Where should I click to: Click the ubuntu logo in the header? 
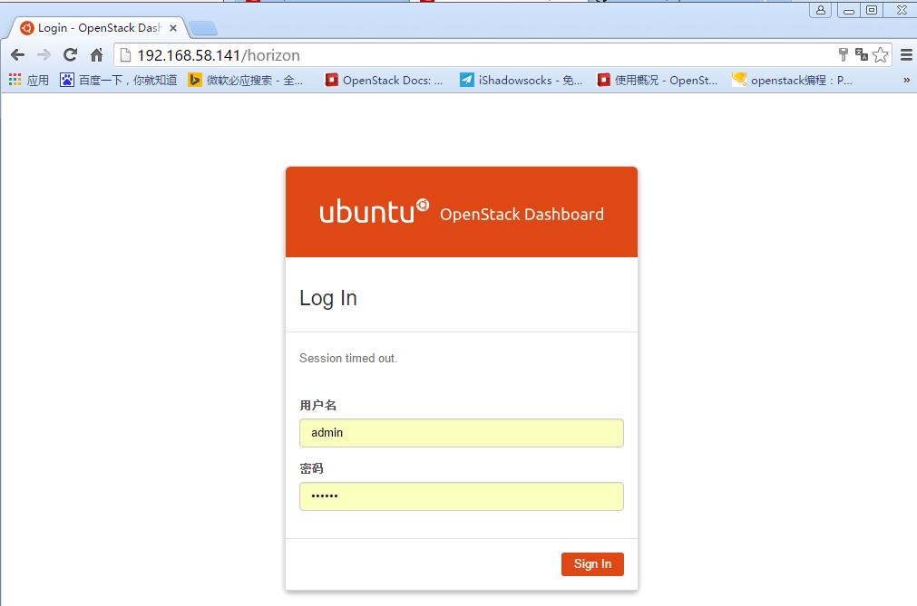tap(375, 211)
